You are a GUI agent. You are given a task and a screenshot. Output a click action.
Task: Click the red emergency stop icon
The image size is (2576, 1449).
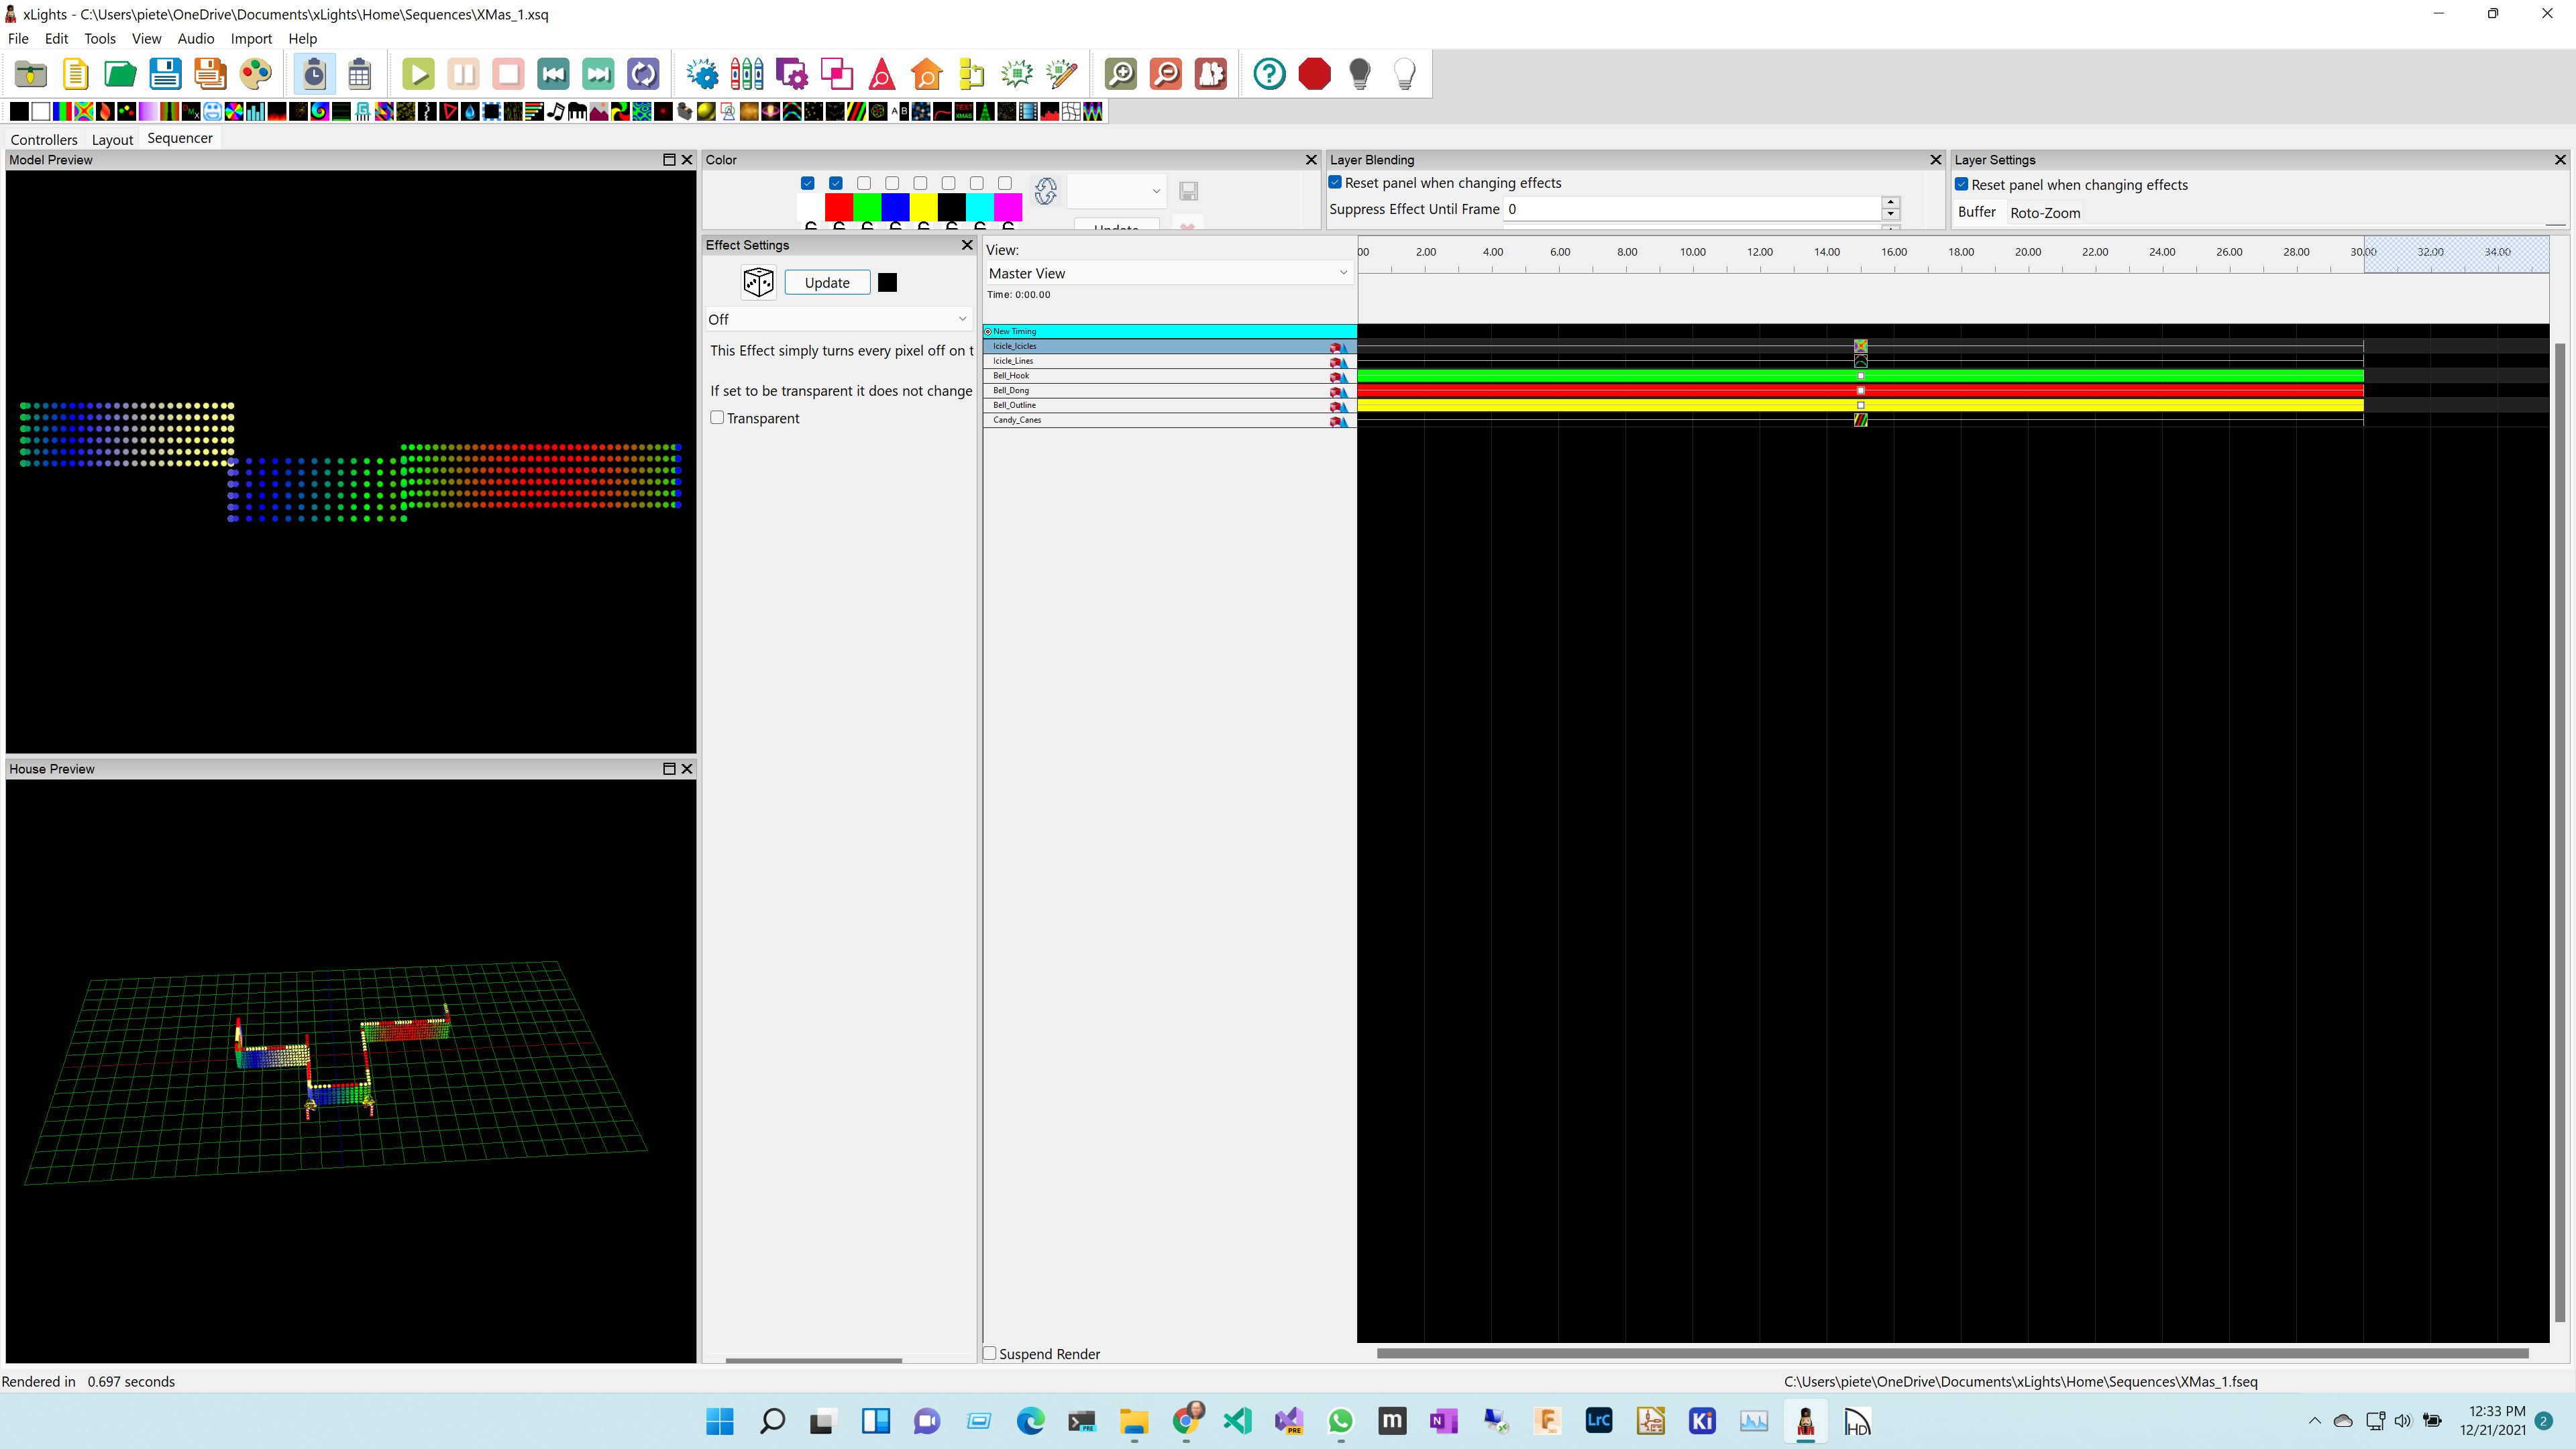pyautogui.click(x=1314, y=74)
